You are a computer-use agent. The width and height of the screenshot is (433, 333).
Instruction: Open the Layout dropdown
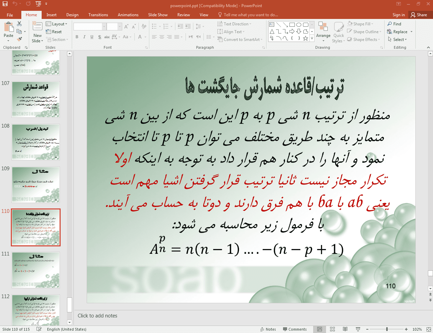click(x=57, y=24)
